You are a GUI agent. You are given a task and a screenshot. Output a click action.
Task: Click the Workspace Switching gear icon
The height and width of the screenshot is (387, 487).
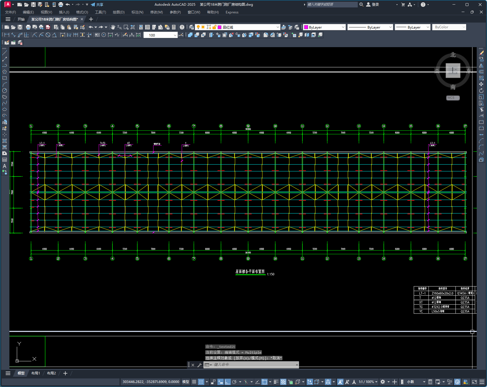click(x=383, y=382)
